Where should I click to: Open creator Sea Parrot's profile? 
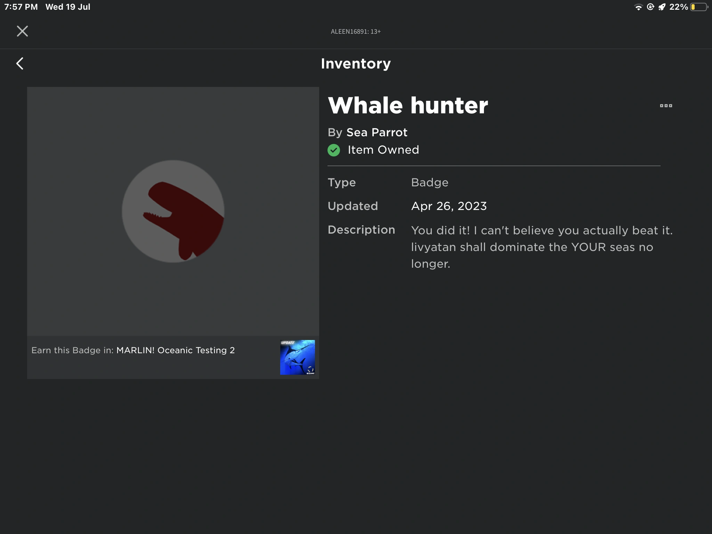point(377,132)
